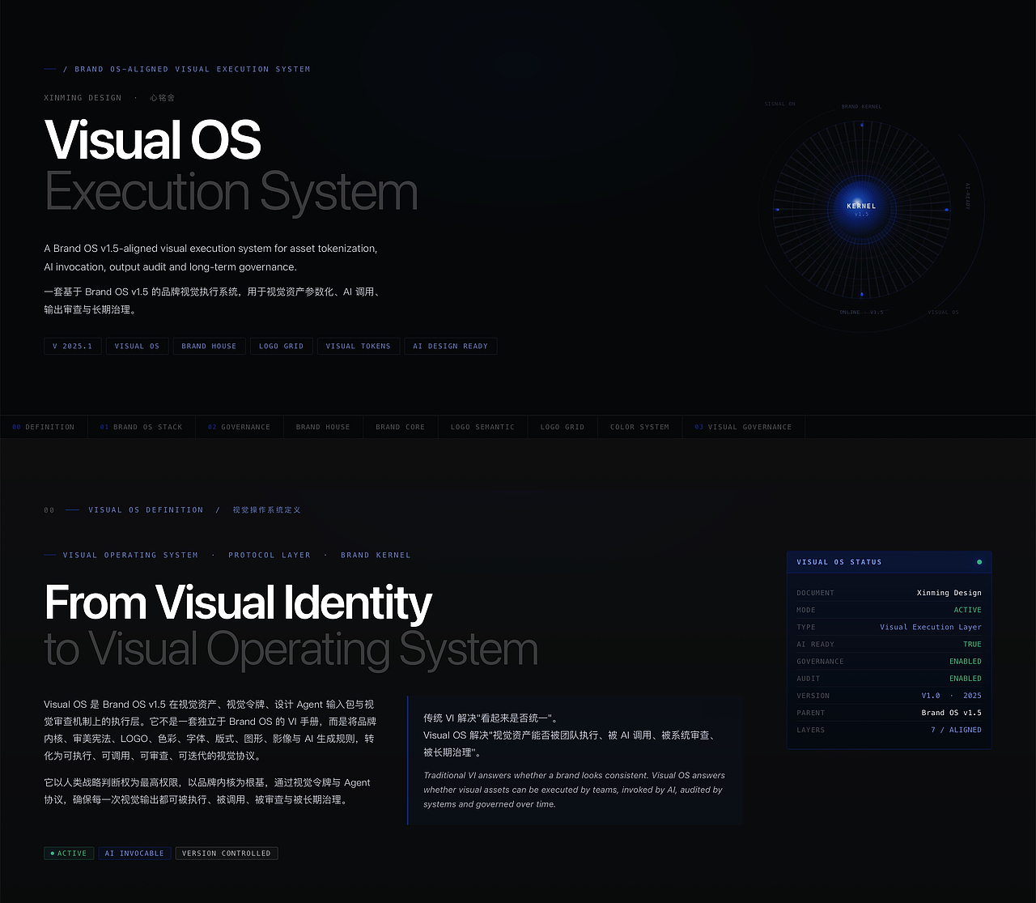Screen dimensions: 1036x903
Task: Click the 'BRAND OS-ALIGNED VISUAL EXECUTION SYSTEM' eyebrow text
Action: [192, 70]
